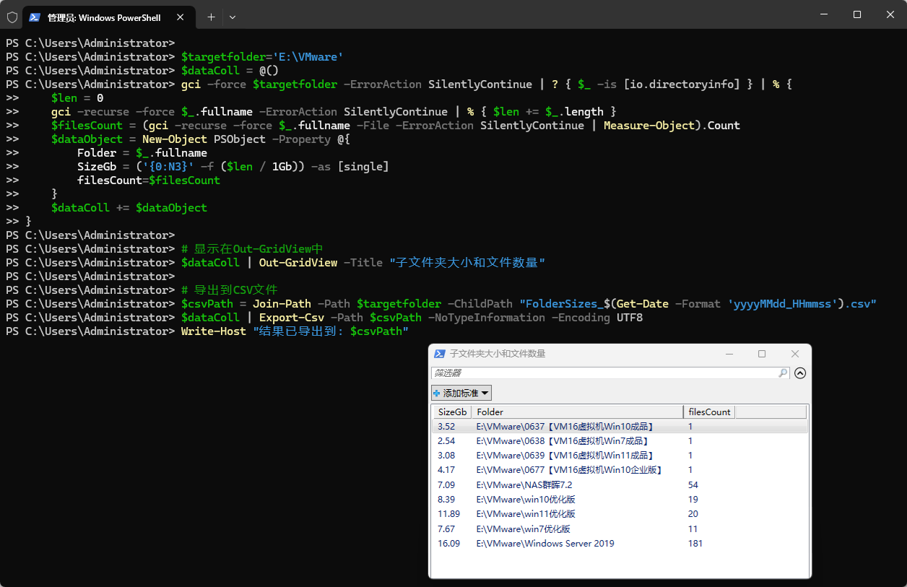Sort grid by SizeGb column header
Screen dimensions: 907x587
452,412
